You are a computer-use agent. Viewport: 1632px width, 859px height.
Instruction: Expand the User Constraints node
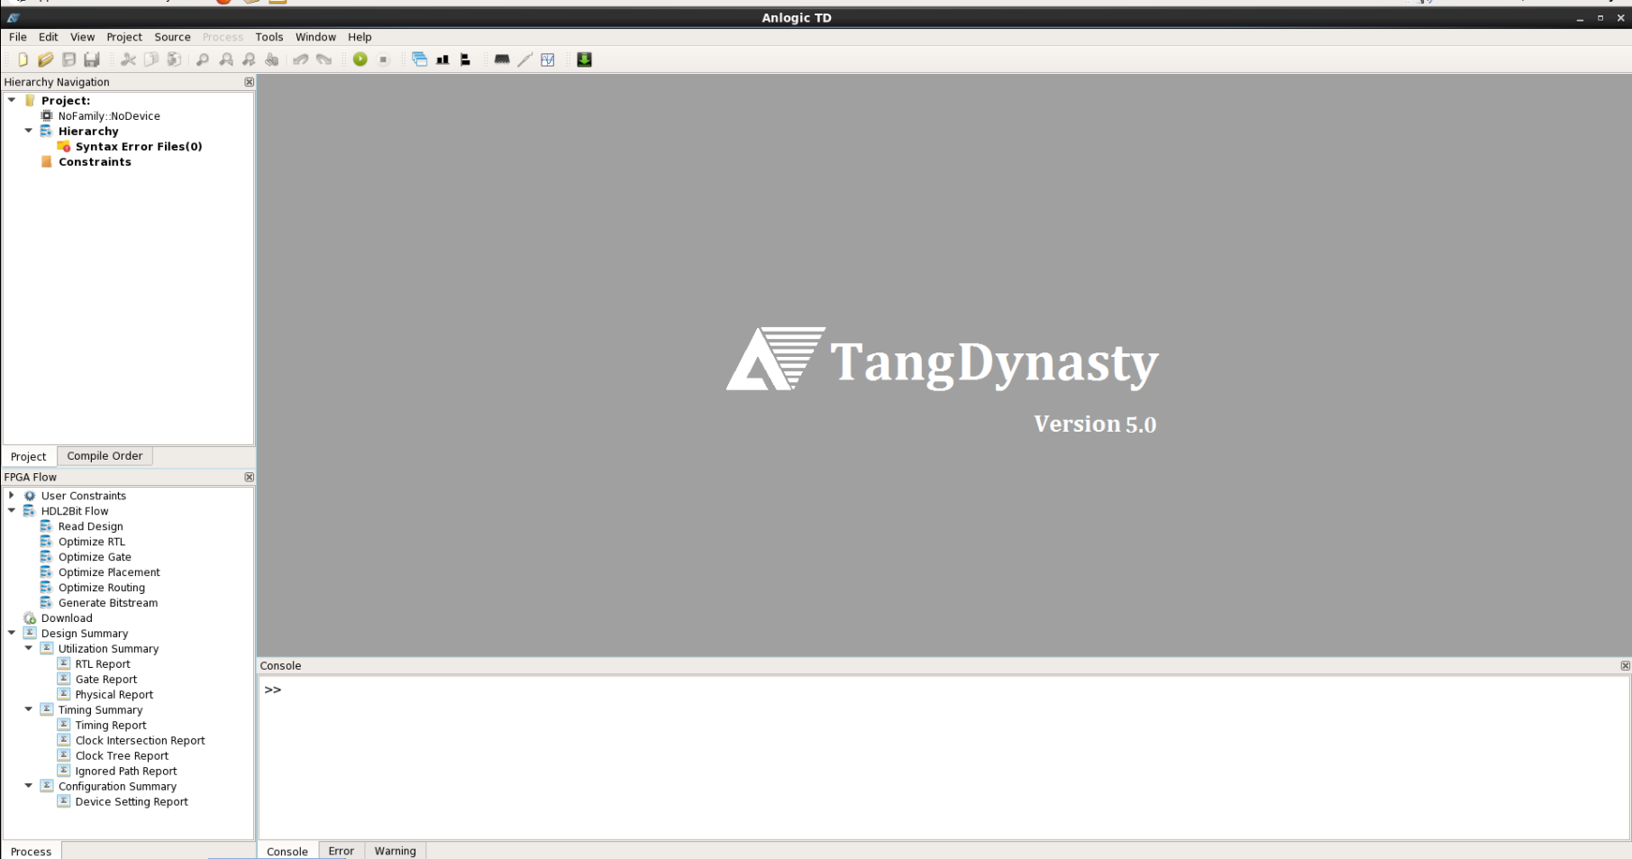click(x=12, y=495)
